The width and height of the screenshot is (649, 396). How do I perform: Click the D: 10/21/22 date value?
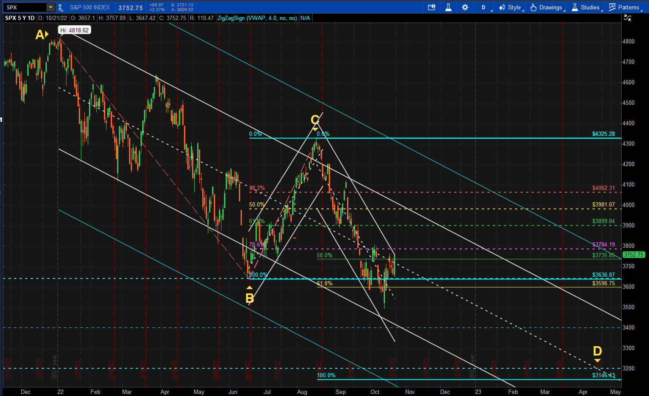coord(53,18)
